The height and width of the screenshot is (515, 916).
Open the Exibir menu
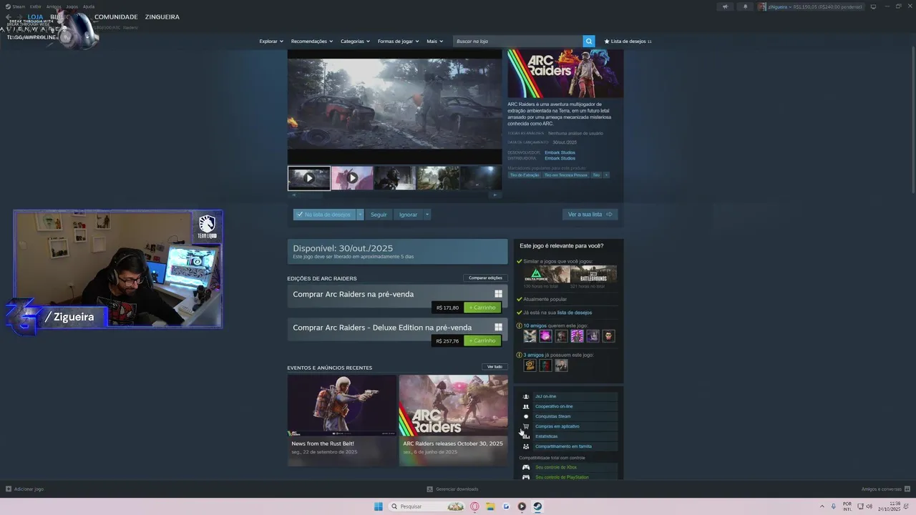[35, 6]
